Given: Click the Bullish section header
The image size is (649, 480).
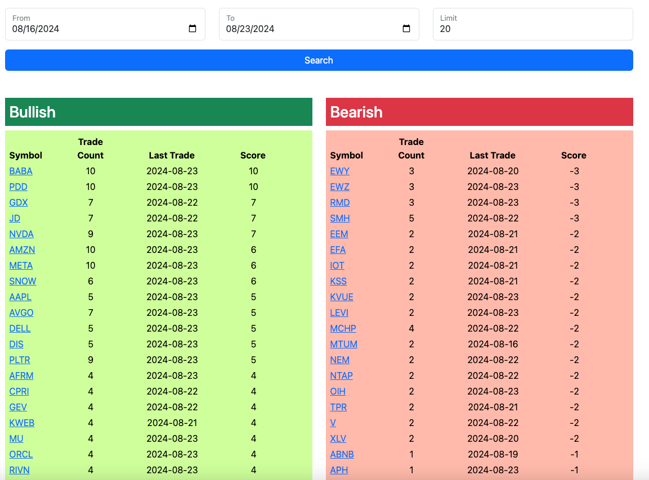Looking at the screenshot, I should click(x=159, y=112).
